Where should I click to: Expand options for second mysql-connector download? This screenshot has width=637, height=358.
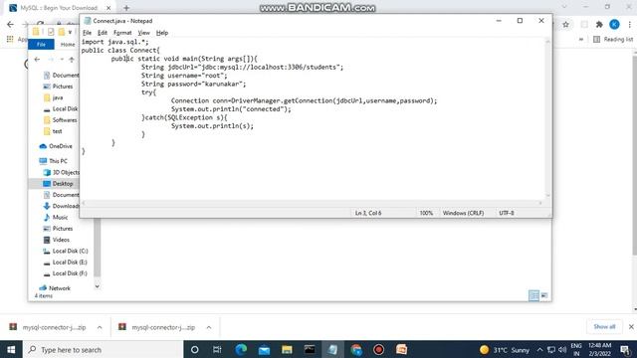209,327
